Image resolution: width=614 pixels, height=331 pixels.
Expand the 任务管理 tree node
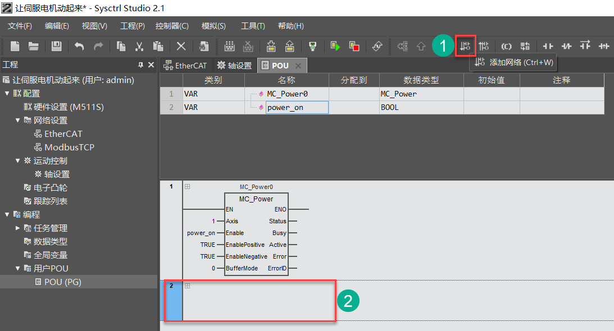coord(17,228)
